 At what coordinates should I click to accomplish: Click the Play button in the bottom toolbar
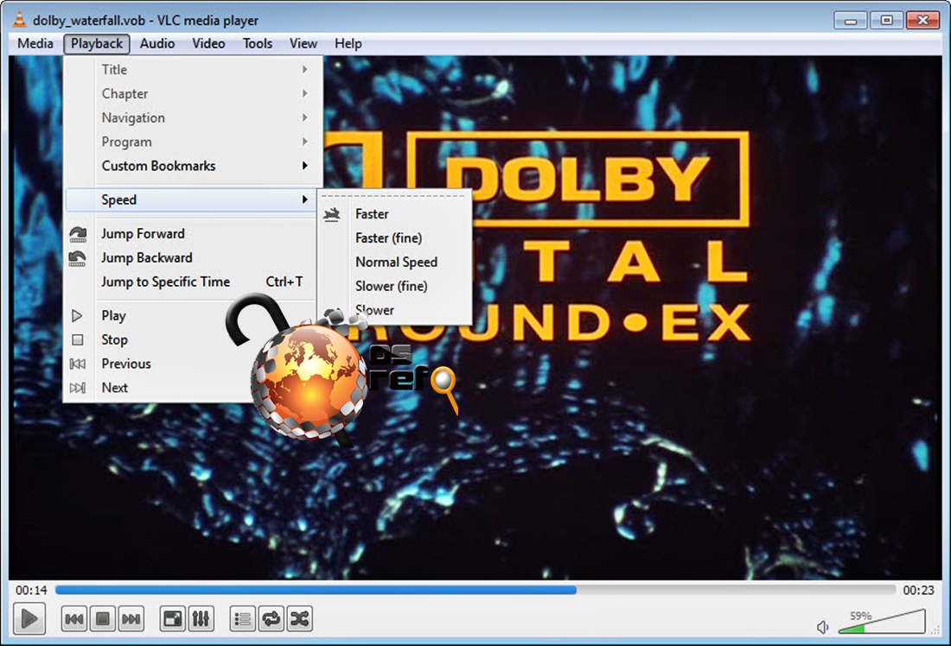click(x=29, y=618)
